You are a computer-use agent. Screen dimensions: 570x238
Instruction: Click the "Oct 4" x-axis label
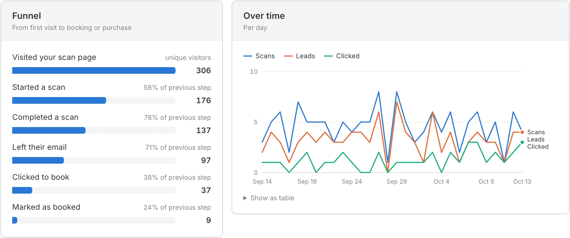pyautogui.click(x=441, y=182)
